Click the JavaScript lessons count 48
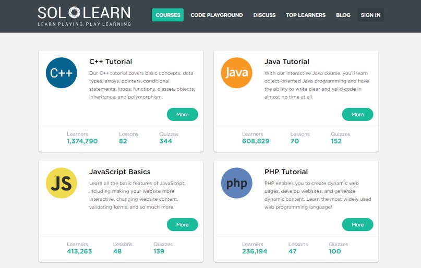421x268 pixels. [117, 251]
